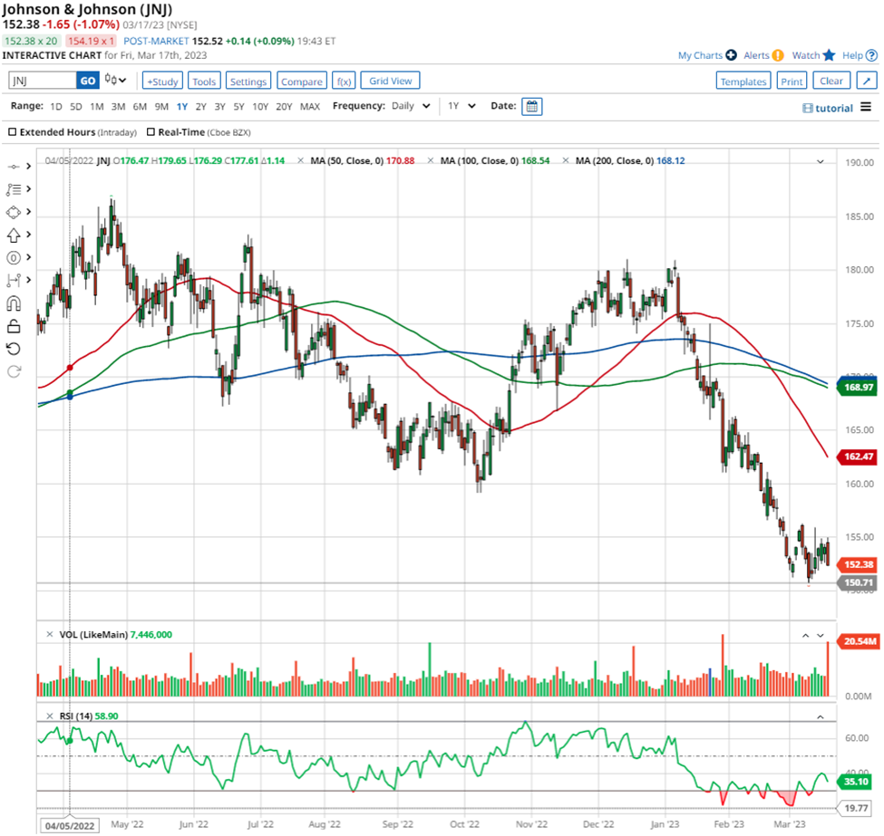The image size is (884, 836).
Task: Set range to 6M
Action: [140, 107]
